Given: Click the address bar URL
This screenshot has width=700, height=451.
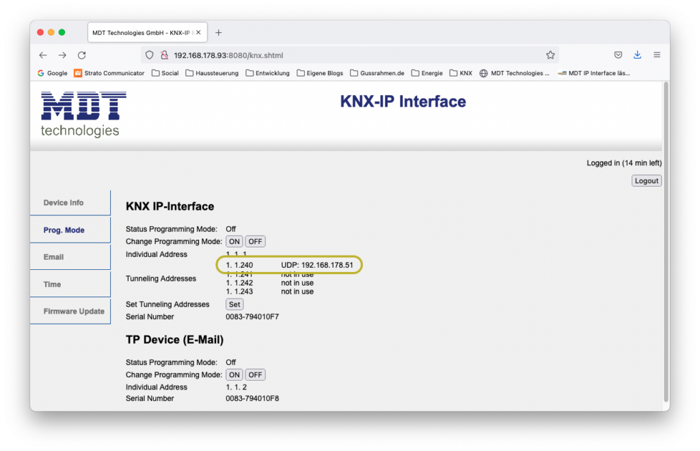Looking at the screenshot, I should point(228,55).
